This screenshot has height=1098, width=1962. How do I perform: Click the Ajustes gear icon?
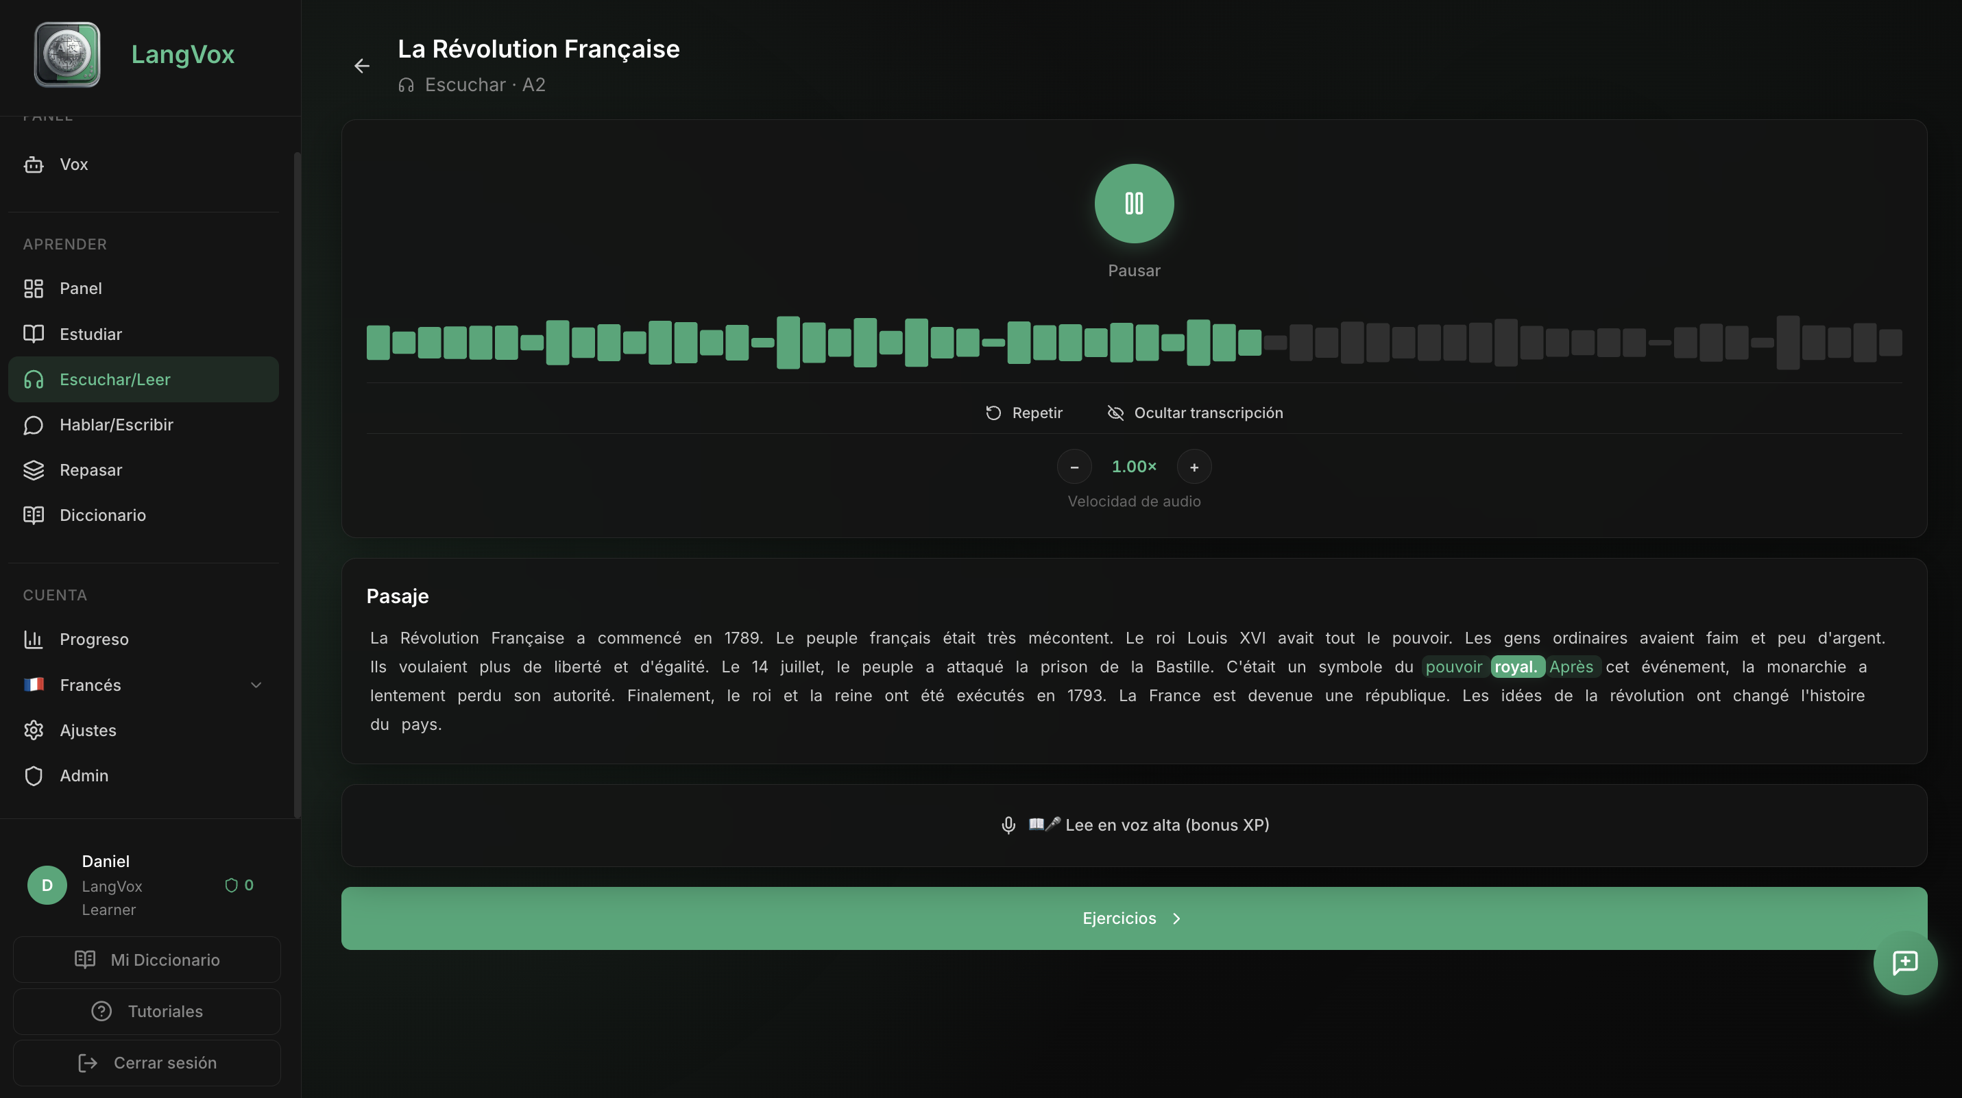point(34,730)
